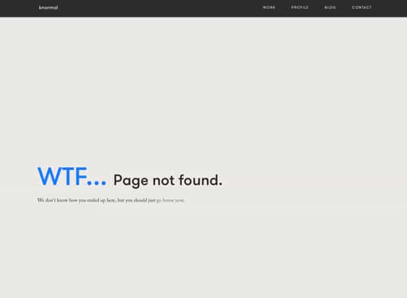407x298 pixels.
Task: Click the word 'found.' in the headline
Action: click(x=200, y=180)
